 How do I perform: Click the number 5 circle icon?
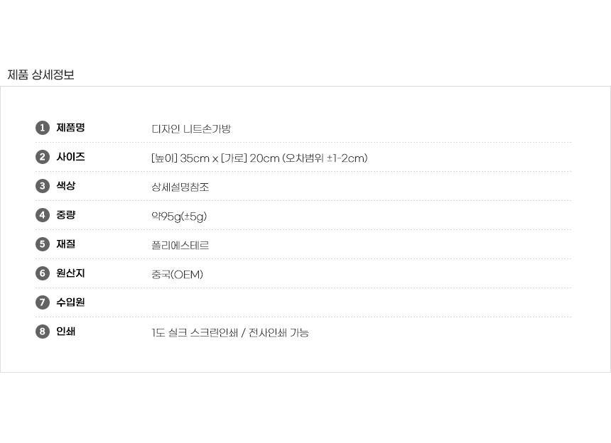click(43, 244)
